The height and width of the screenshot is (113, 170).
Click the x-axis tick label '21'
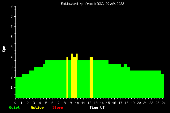pyautogui.click(x=145, y=103)
